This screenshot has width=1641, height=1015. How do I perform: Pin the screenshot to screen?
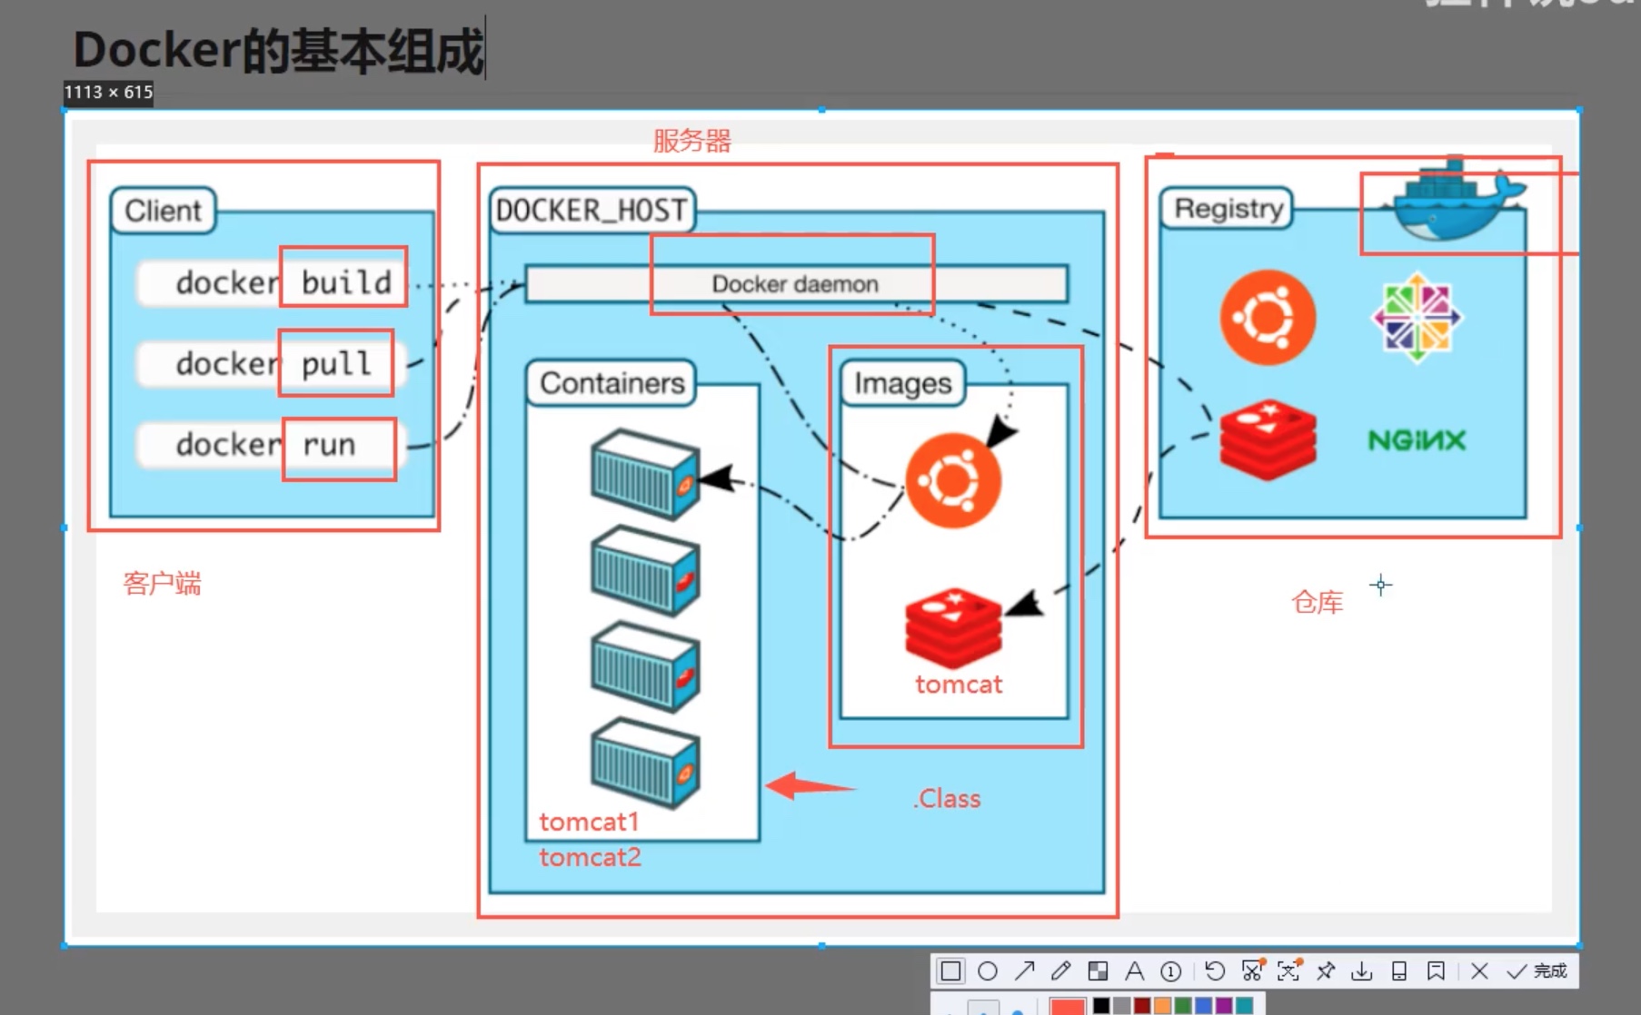1326,971
